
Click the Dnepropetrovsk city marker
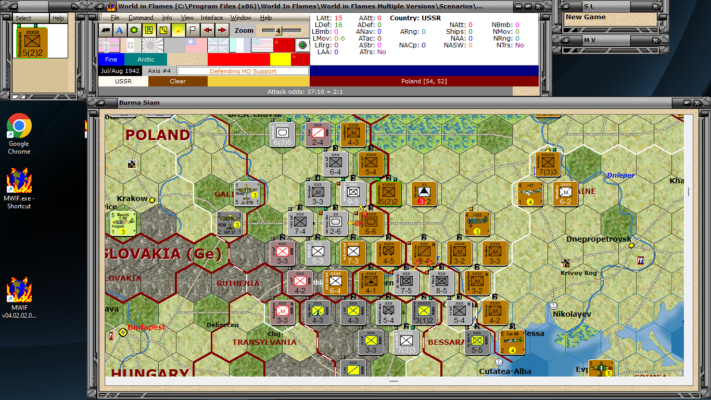coord(631,245)
